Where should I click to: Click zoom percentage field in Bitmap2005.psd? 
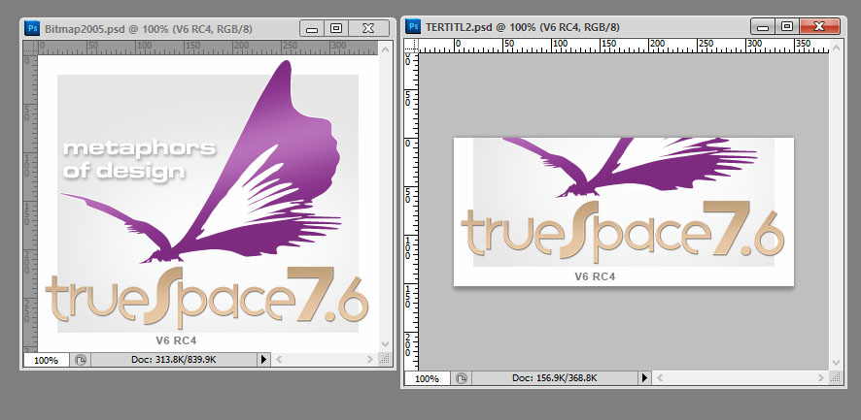coord(46,360)
